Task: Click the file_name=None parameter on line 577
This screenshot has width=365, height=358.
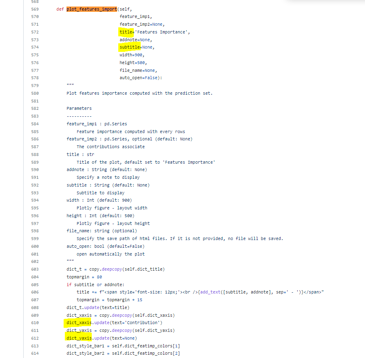Action: tap(137, 70)
